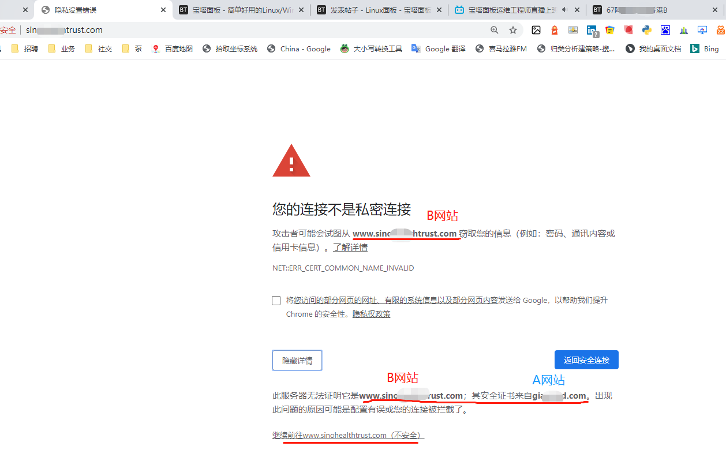Open the 泵 bookmark folder
The width and height of the screenshot is (726, 461).
(132, 49)
